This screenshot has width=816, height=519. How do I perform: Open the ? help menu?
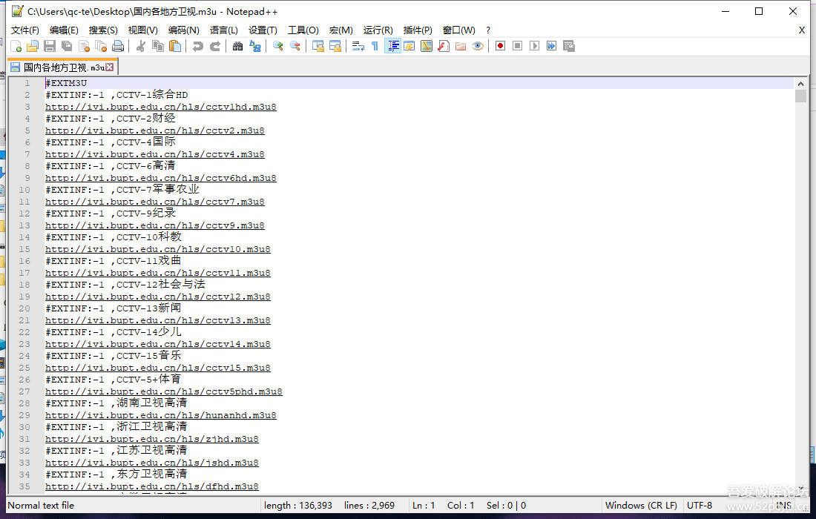pos(488,30)
